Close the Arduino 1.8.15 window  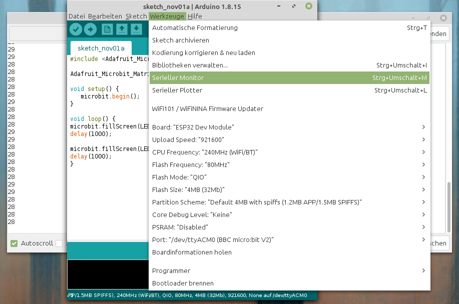[x=309, y=6]
